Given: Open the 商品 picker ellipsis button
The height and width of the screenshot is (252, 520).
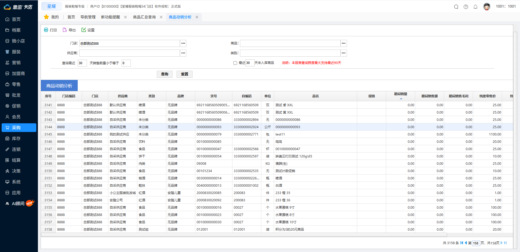Looking at the screenshot, I should tap(343, 43).
